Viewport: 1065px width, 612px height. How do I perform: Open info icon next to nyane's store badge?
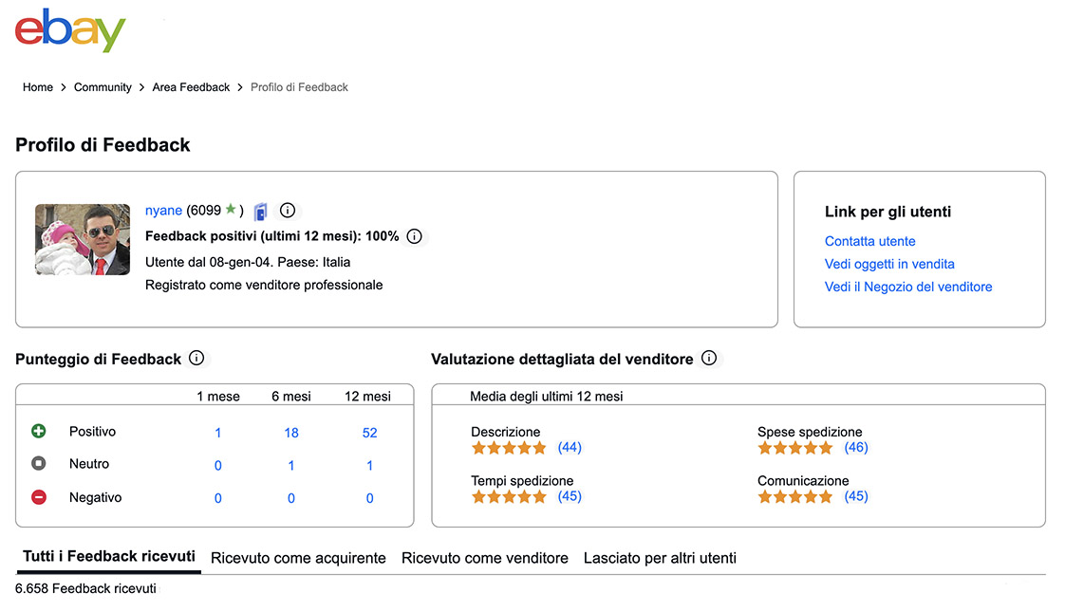pyautogui.click(x=288, y=211)
